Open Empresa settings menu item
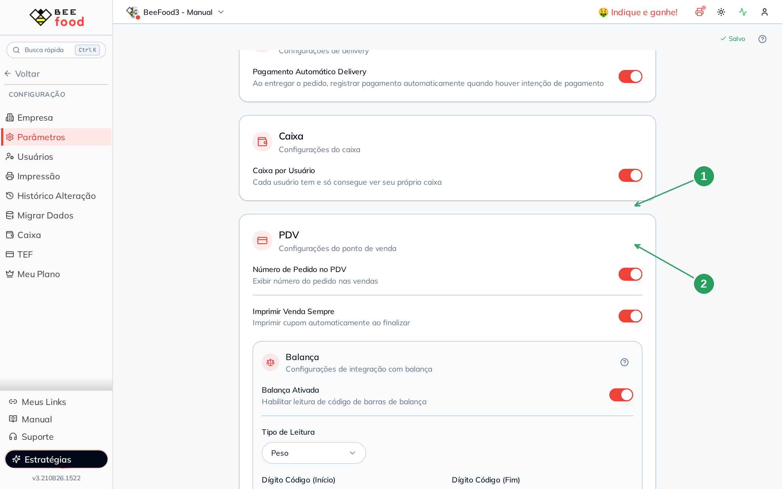 coord(56,117)
